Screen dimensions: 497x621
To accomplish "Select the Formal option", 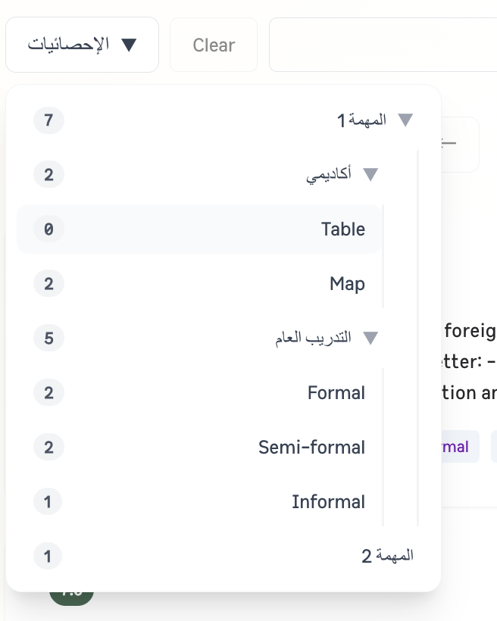I will pyautogui.click(x=199, y=392).
